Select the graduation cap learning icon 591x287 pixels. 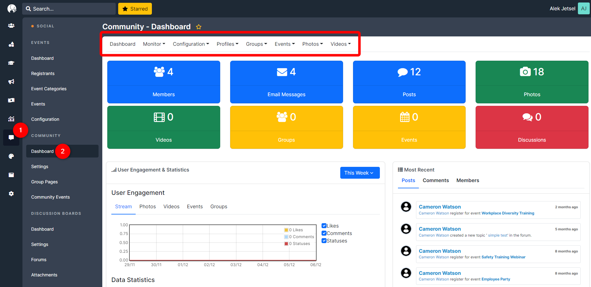coord(11,63)
